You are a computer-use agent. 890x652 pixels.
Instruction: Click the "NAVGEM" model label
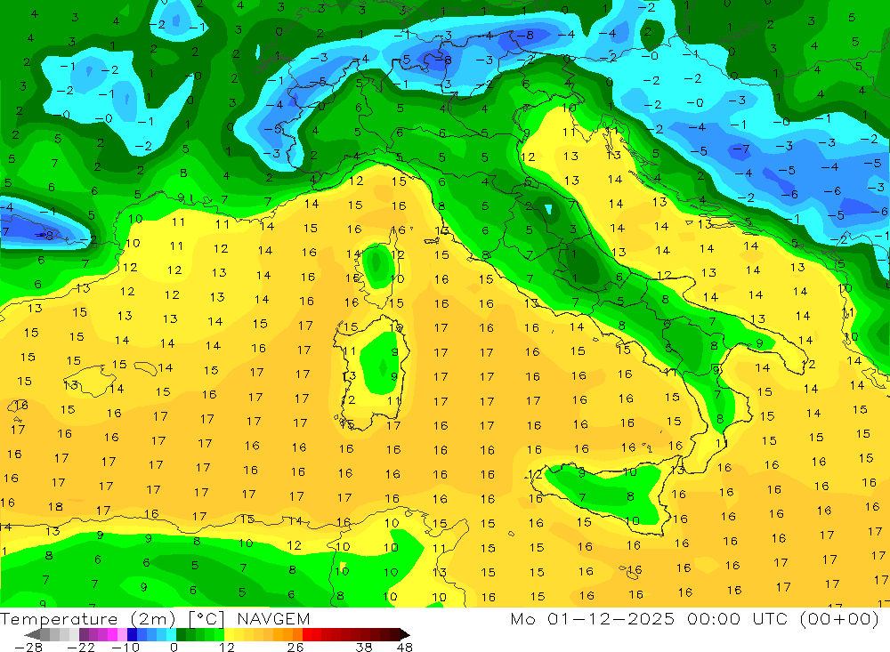[x=273, y=619]
